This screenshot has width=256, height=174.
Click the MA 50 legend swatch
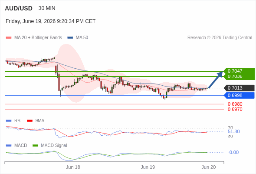click(70, 38)
